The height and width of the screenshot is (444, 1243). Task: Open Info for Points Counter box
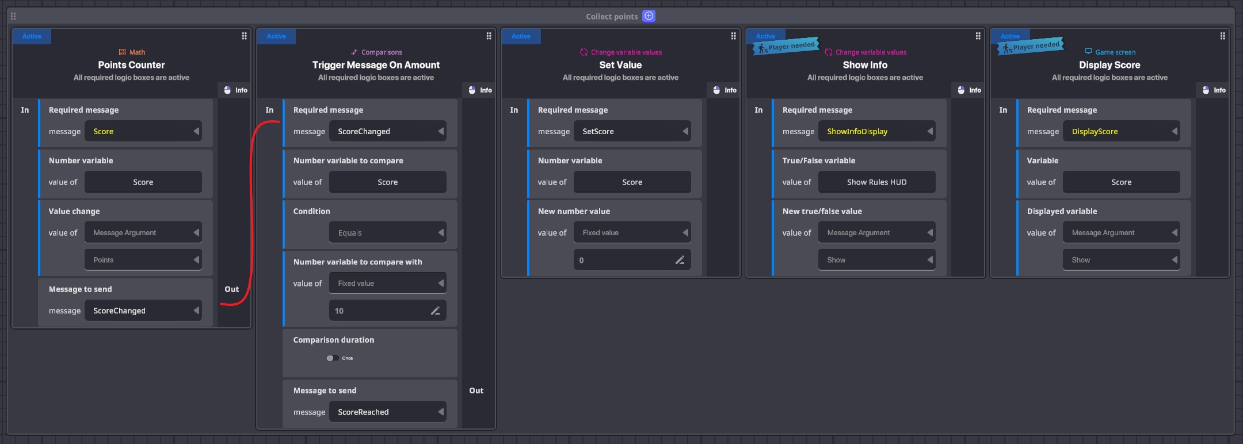tap(235, 90)
